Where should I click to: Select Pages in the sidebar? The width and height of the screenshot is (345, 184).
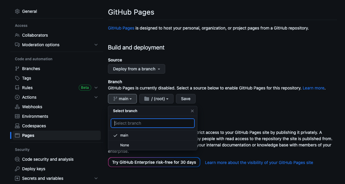pos(57,135)
